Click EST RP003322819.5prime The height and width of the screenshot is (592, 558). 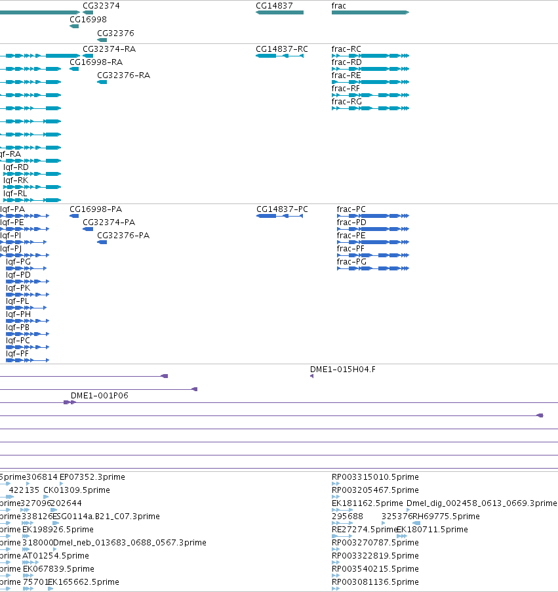(375, 556)
